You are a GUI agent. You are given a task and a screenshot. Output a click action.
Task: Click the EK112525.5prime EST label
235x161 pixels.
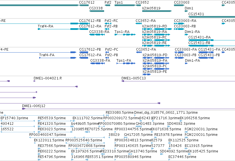(183, 140)
